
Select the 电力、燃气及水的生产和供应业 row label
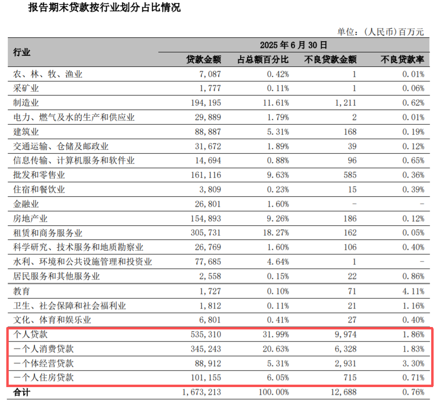[74, 117]
